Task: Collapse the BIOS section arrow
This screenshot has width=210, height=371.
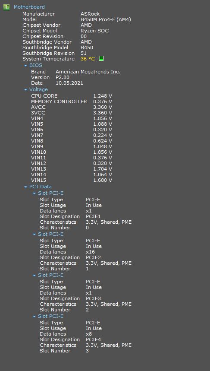Action: [x=26, y=66]
